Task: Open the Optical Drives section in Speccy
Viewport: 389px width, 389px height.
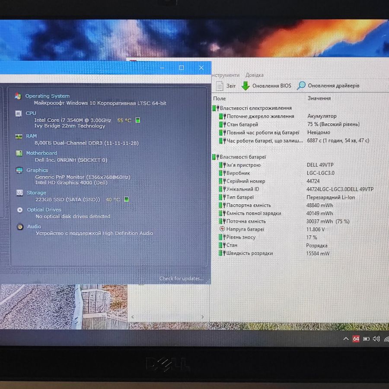Action: [x=44, y=210]
